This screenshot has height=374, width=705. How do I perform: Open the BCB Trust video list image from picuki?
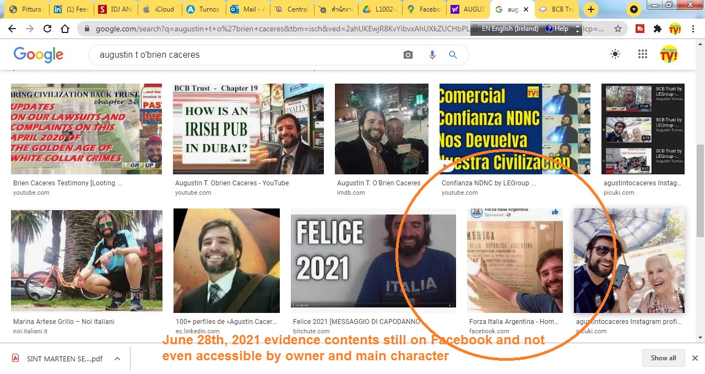643,129
